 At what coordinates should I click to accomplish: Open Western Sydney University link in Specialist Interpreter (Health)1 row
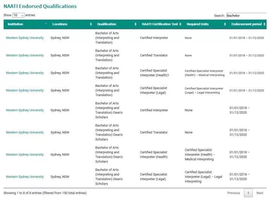[x=24, y=73]
